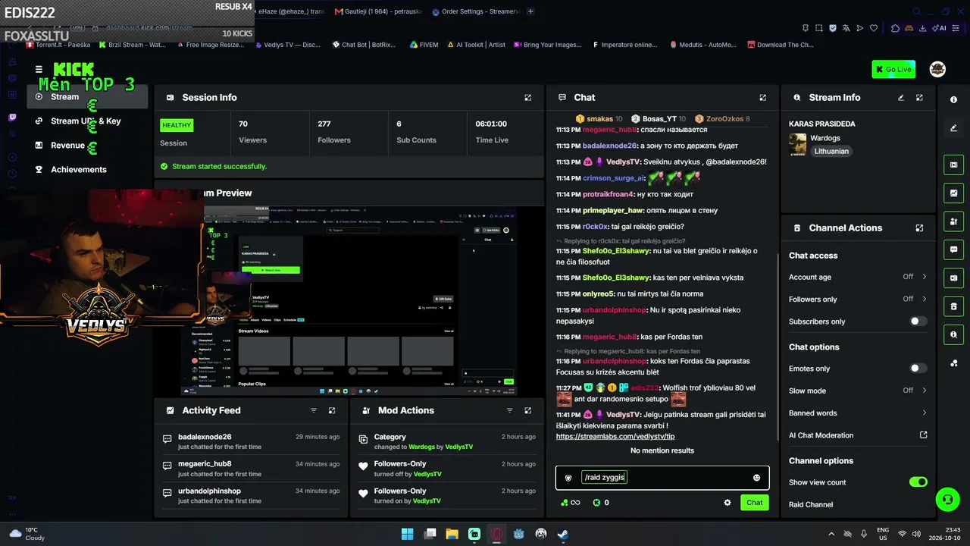Open the Windows Start menu
Viewport: 970px width, 546px height.
tap(408, 534)
